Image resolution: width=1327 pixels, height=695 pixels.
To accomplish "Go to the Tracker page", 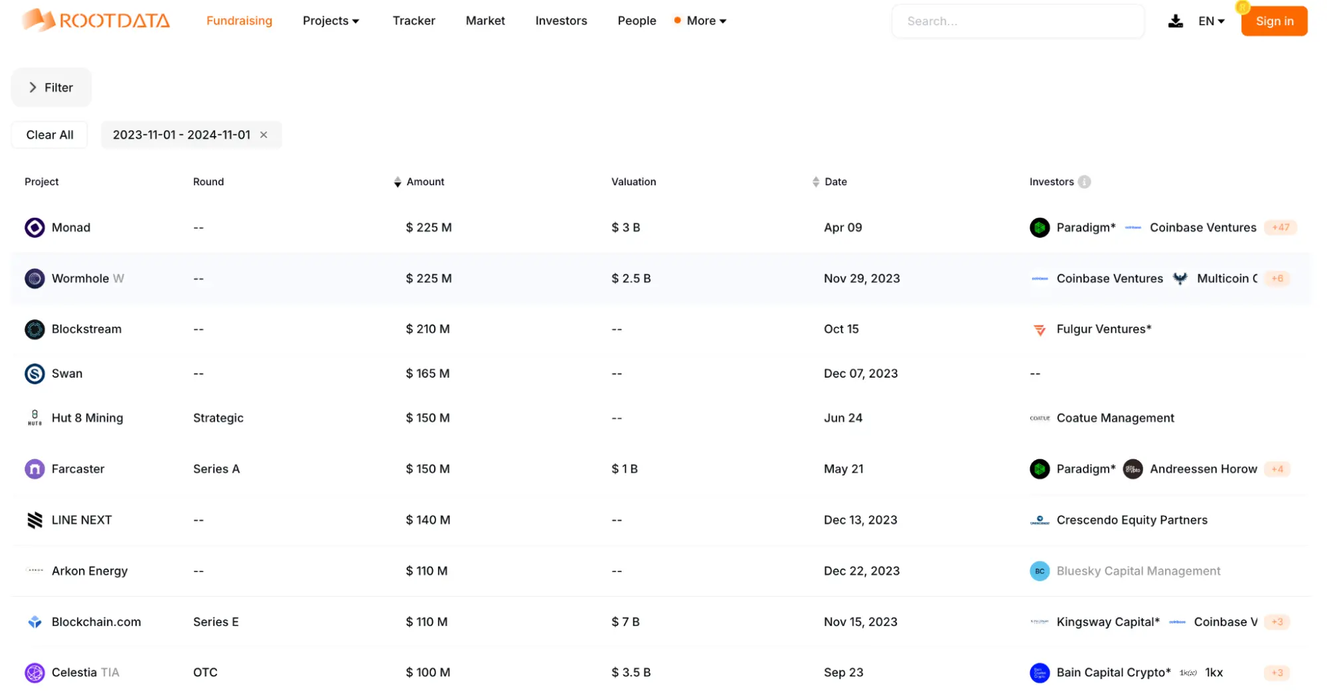I will click(414, 21).
